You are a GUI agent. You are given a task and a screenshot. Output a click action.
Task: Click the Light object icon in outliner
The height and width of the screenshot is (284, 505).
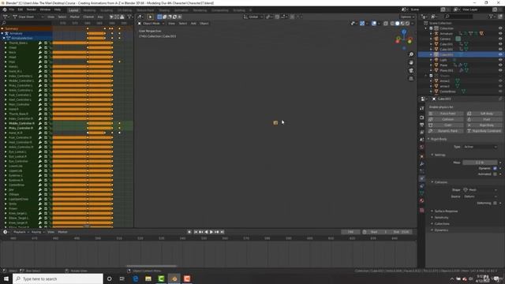click(436, 60)
